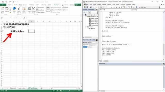
Task: Switch to the Page Layout tab
Action: 23,5
